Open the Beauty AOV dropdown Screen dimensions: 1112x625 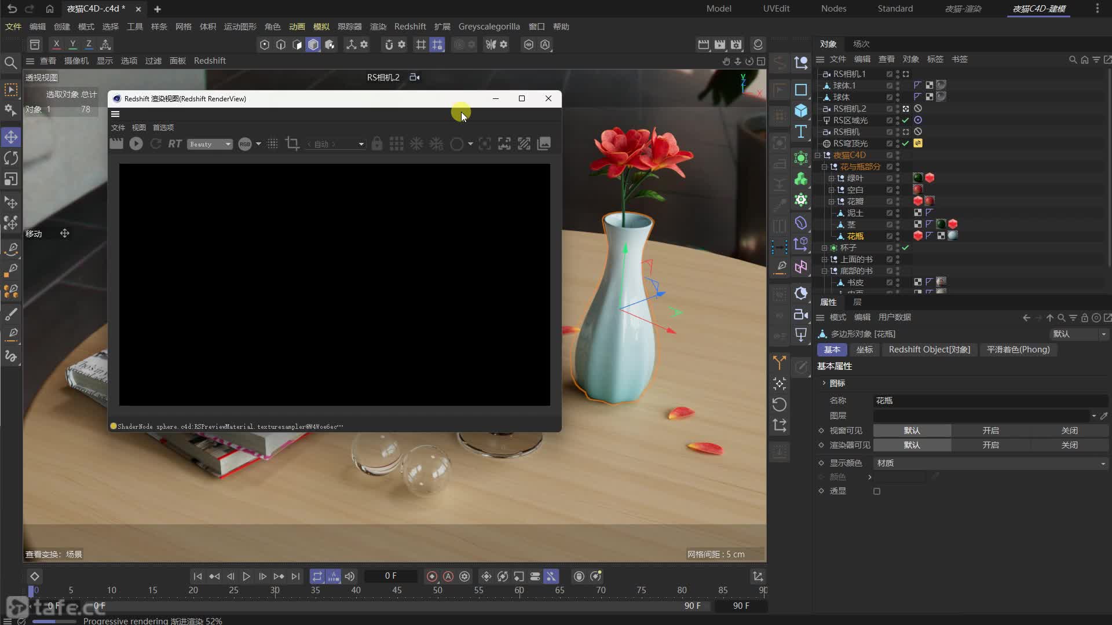[210, 144]
